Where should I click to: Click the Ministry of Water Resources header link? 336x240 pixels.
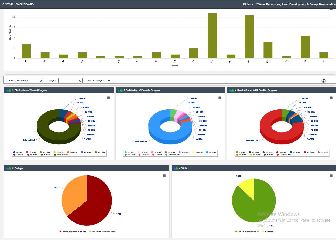coord(289,4)
